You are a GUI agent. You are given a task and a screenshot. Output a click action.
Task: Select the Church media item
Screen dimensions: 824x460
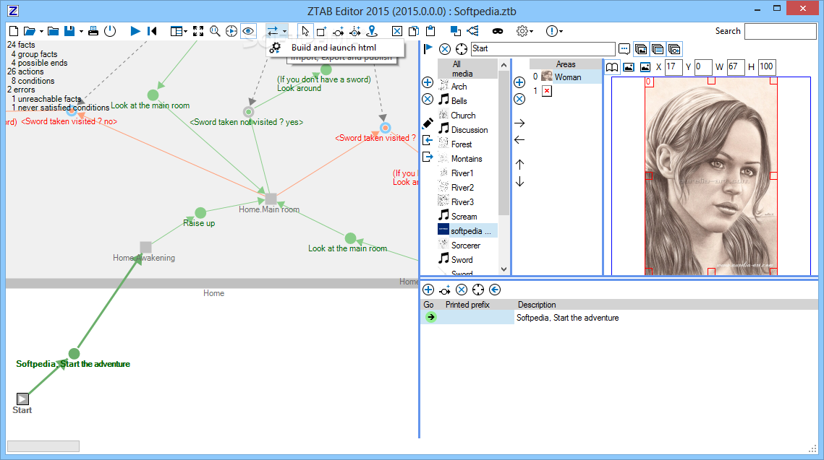[x=467, y=116]
